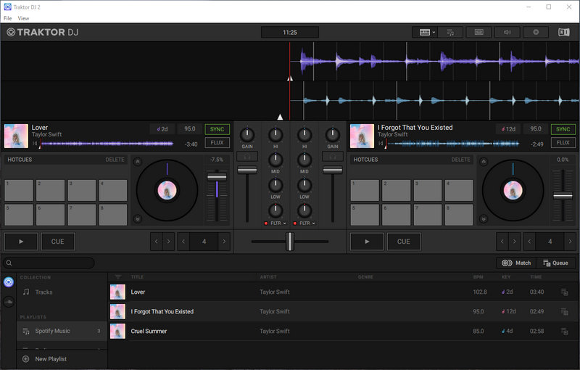Click down chevron below right jog wheel
The width and height of the screenshot is (580, 370).
click(484, 219)
